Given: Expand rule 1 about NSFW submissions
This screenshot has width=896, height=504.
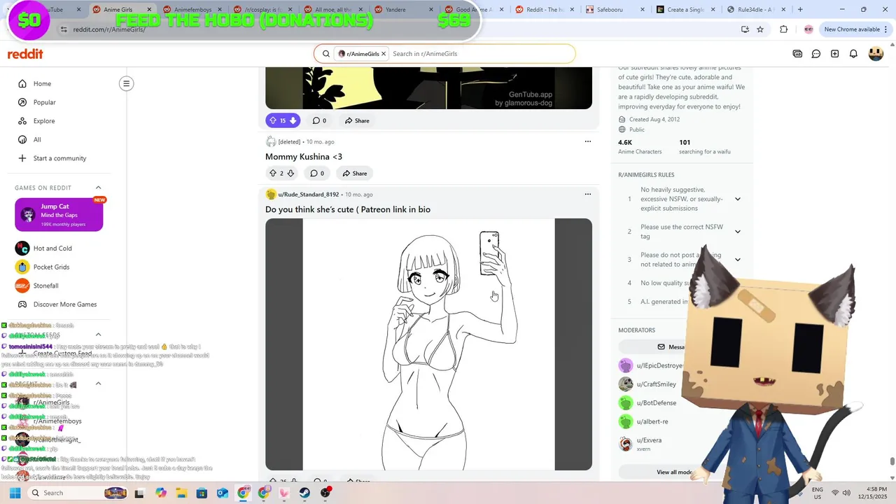Looking at the screenshot, I should pos(737,199).
